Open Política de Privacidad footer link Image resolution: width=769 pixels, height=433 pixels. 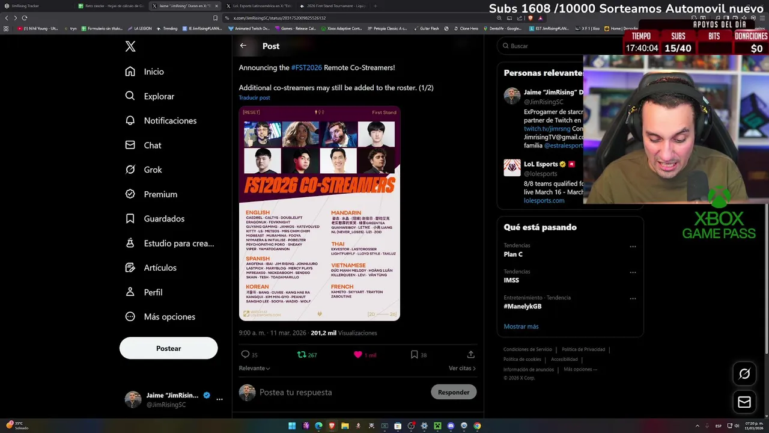(583, 349)
